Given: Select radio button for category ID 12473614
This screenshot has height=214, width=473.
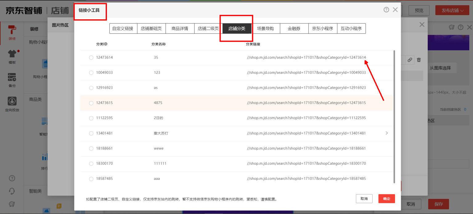Looking at the screenshot, I should pyautogui.click(x=91, y=57).
